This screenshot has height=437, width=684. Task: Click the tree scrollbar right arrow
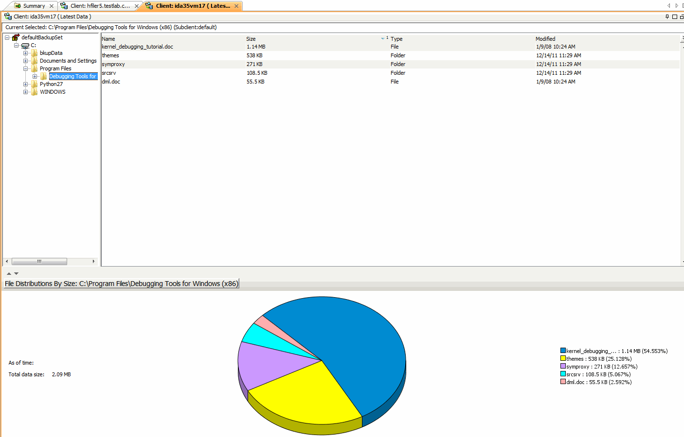[93, 261]
